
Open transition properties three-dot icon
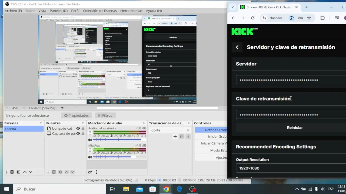point(188,136)
